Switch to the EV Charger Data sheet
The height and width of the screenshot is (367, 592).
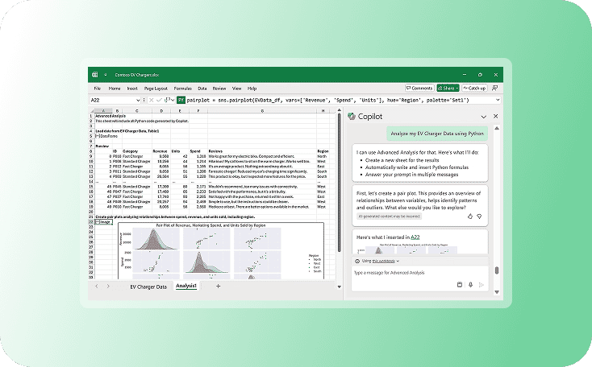[148, 287]
